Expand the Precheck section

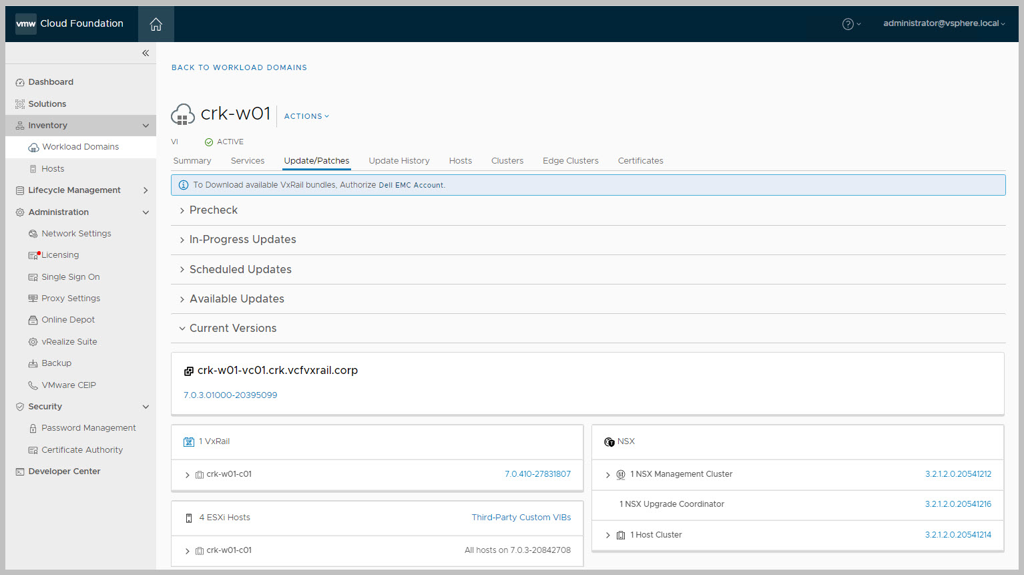[x=182, y=210]
